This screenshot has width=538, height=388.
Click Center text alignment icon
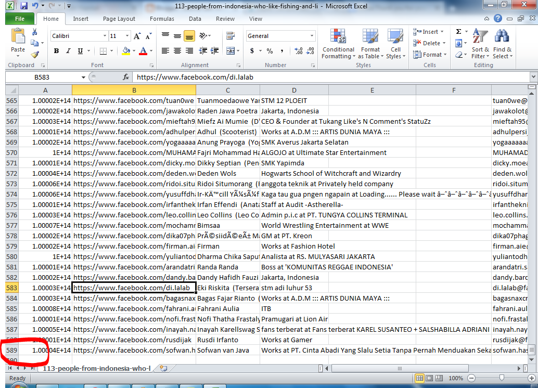pos(177,51)
